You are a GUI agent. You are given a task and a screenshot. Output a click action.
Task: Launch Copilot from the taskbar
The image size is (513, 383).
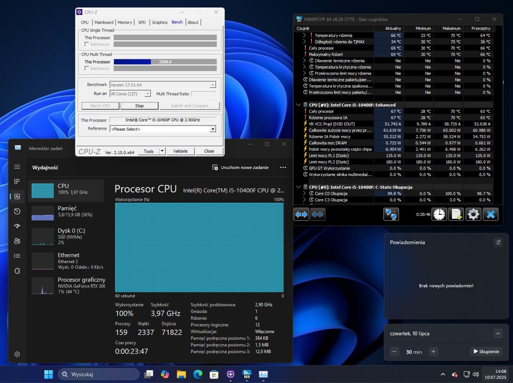click(x=165, y=374)
